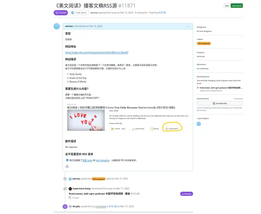Click the label tag timeline icon
This screenshot has width=261, height=214.
point(65,179)
